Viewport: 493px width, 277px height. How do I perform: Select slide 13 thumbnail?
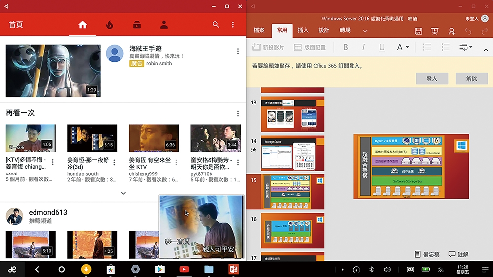coord(293,114)
